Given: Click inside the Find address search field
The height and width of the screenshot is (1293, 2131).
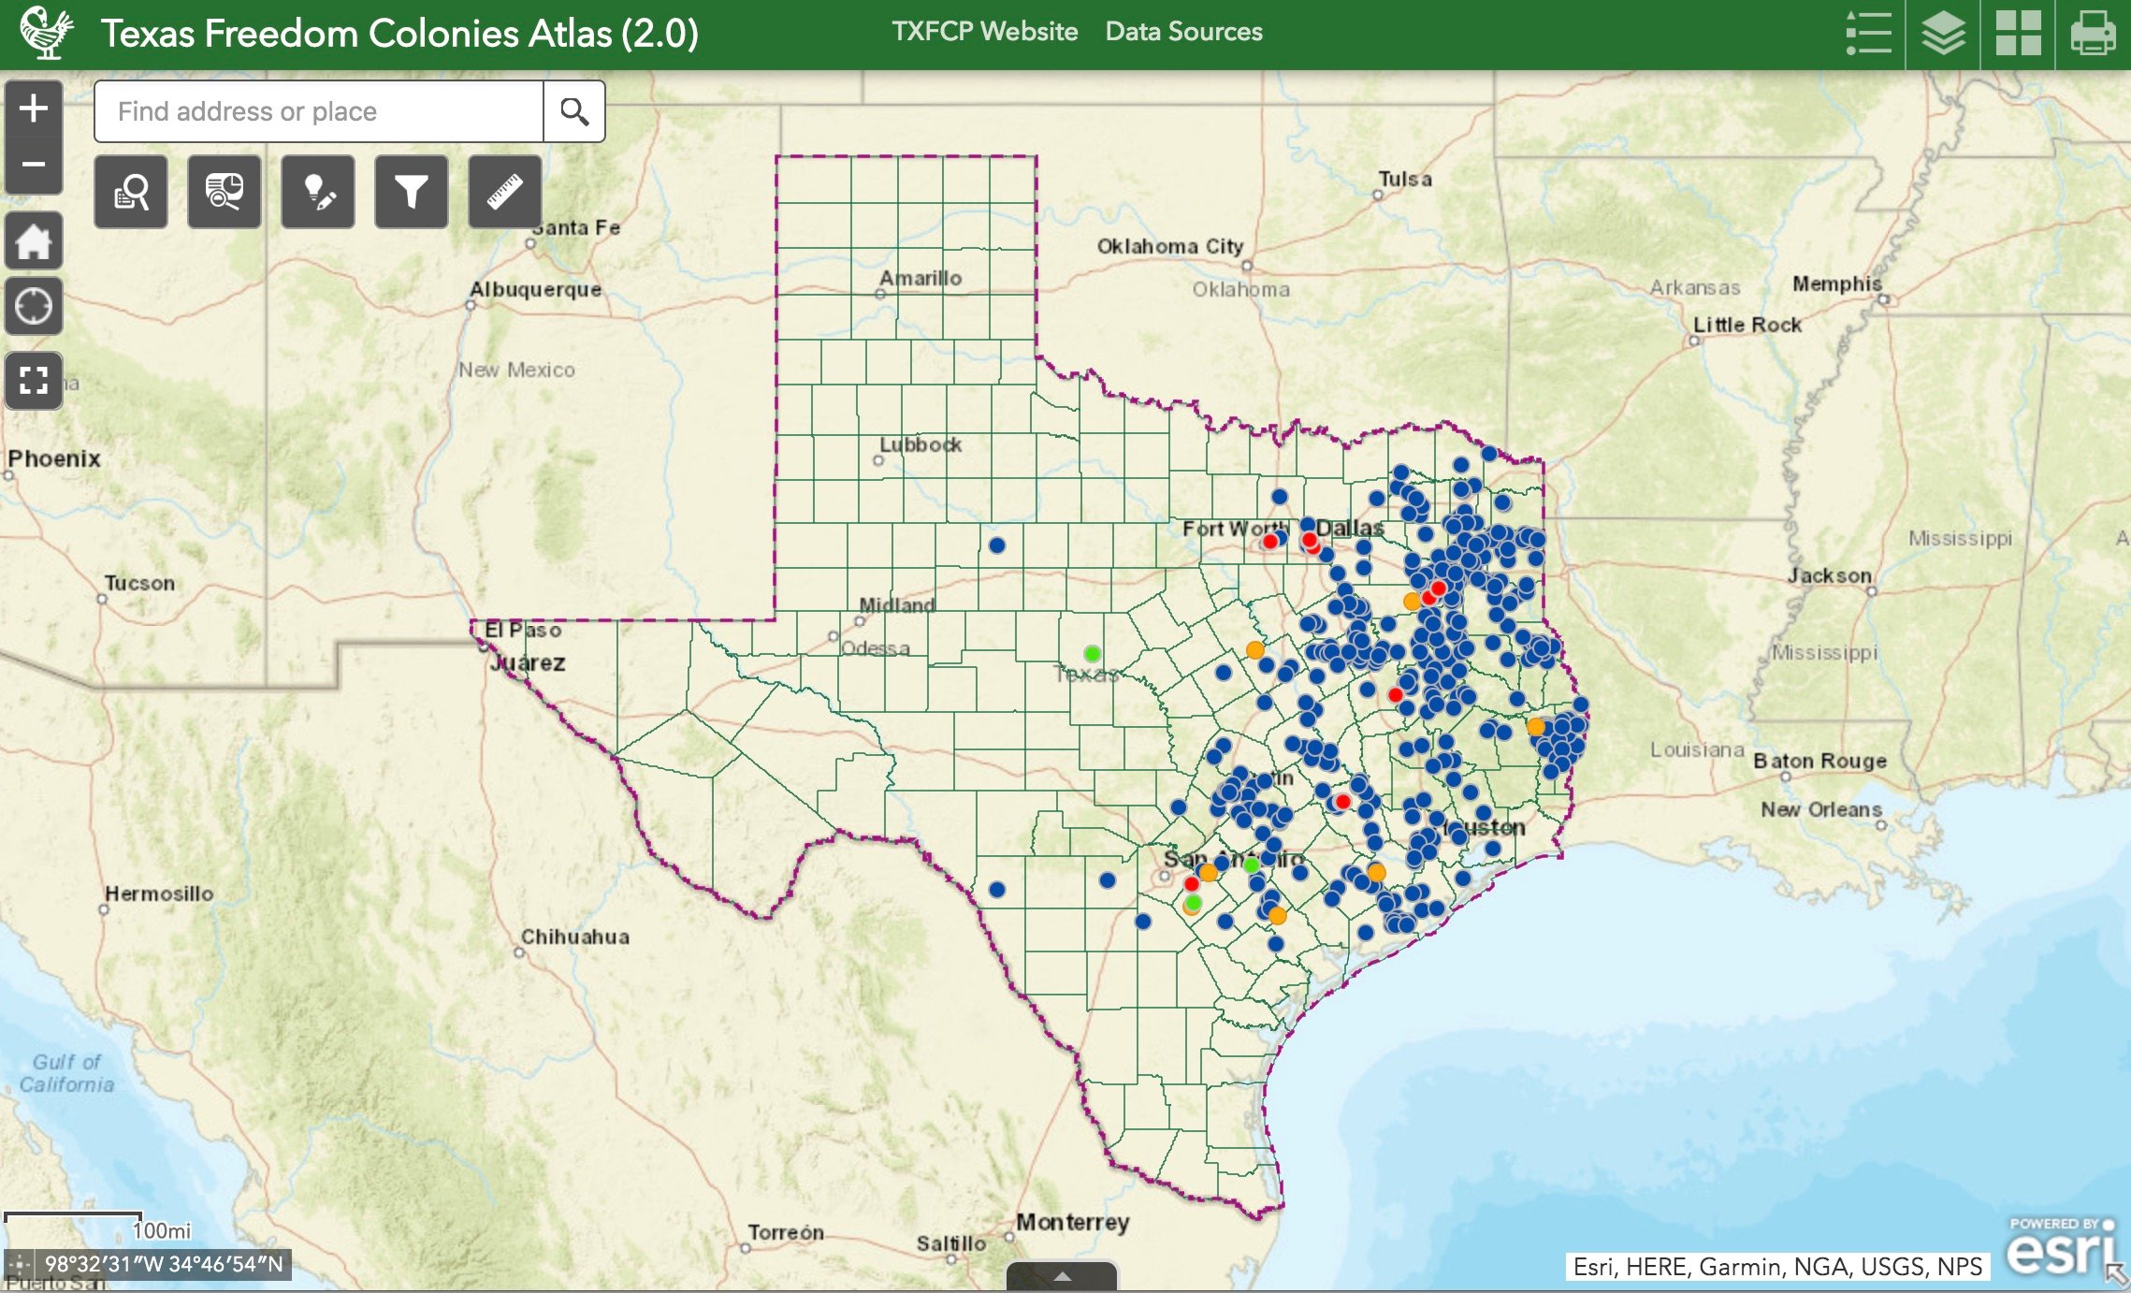Looking at the screenshot, I should pyautogui.click(x=318, y=110).
